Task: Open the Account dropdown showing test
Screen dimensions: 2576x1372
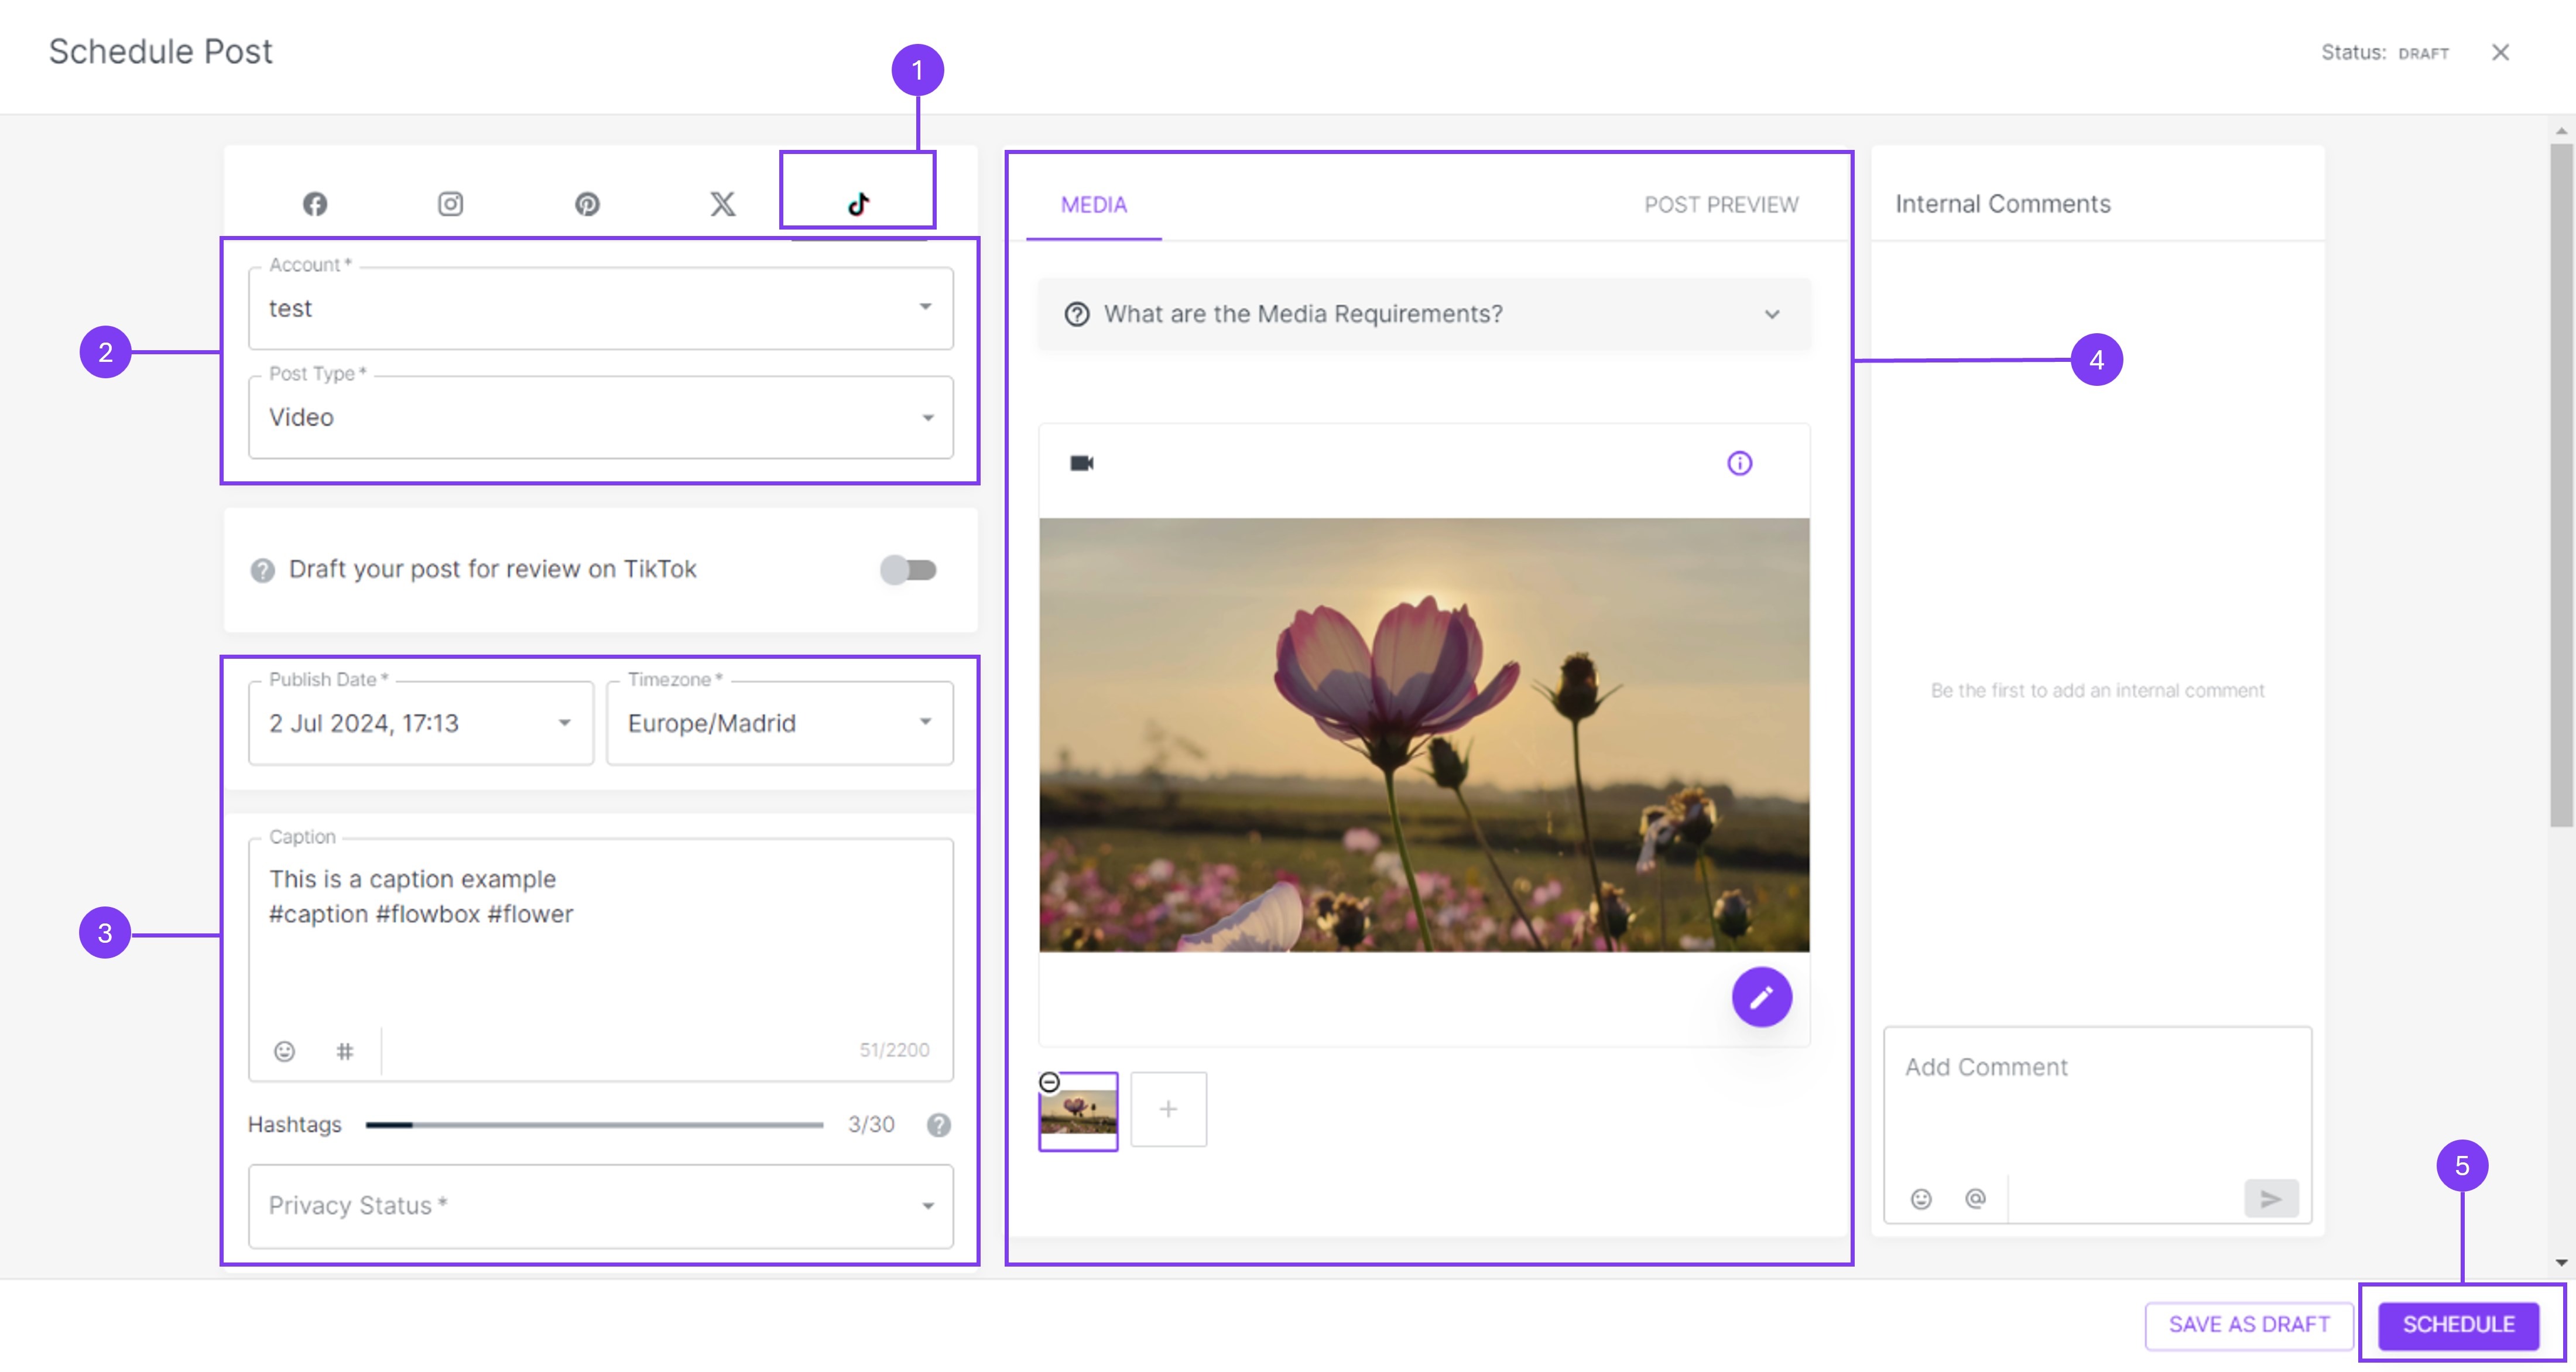Action: point(600,308)
